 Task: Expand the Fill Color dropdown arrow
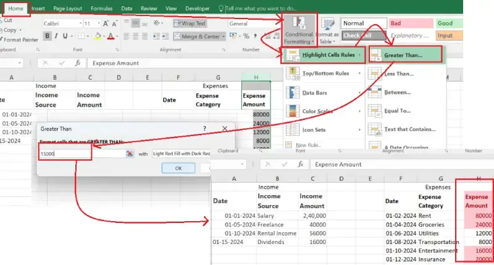(104, 36)
